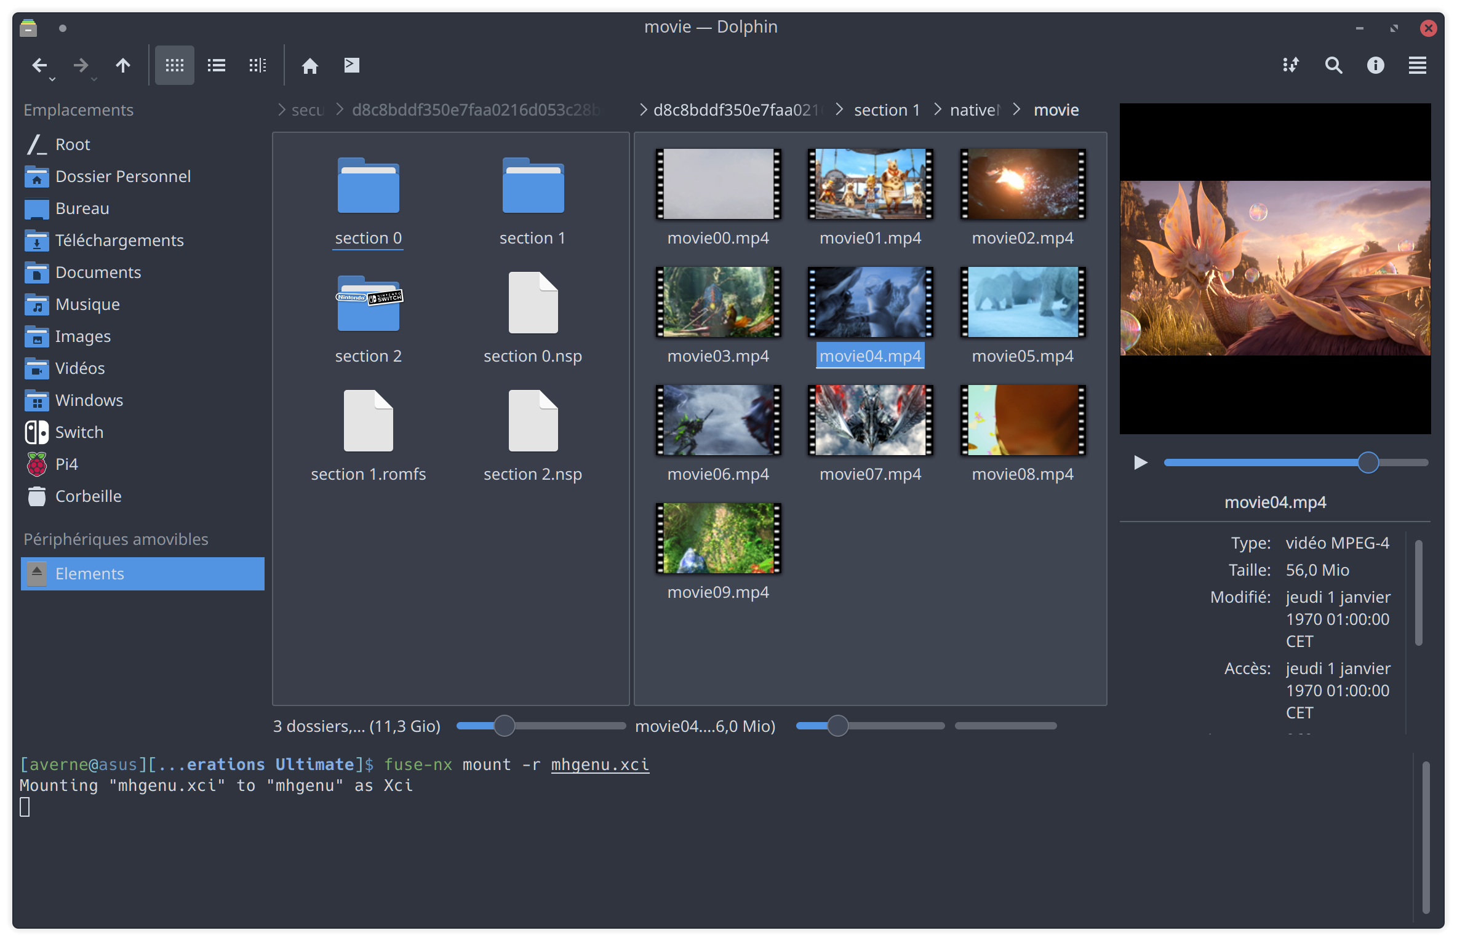Image resolution: width=1457 pixels, height=941 pixels.
Task: Open Bureau place
Action: [x=143, y=208]
